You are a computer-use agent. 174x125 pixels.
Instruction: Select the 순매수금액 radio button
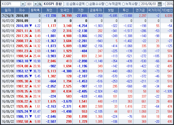tap(67, 4)
